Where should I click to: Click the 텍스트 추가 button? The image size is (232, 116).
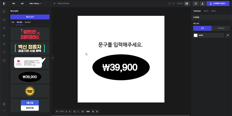30,17
